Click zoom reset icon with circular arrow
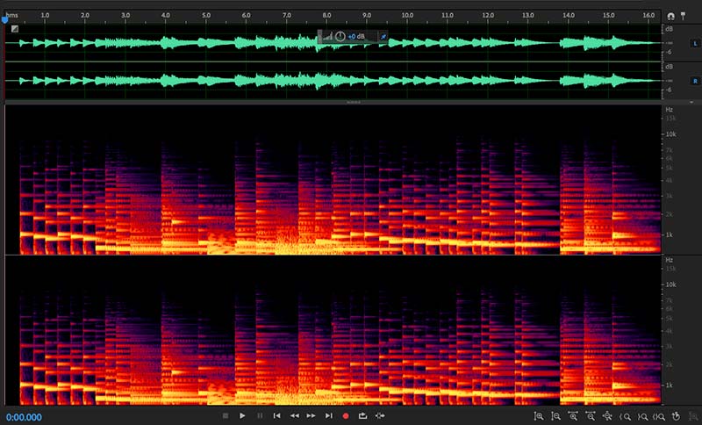Image resolution: width=702 pixels, height=425 pixels. pyautogui.click(x=677, y=416)
